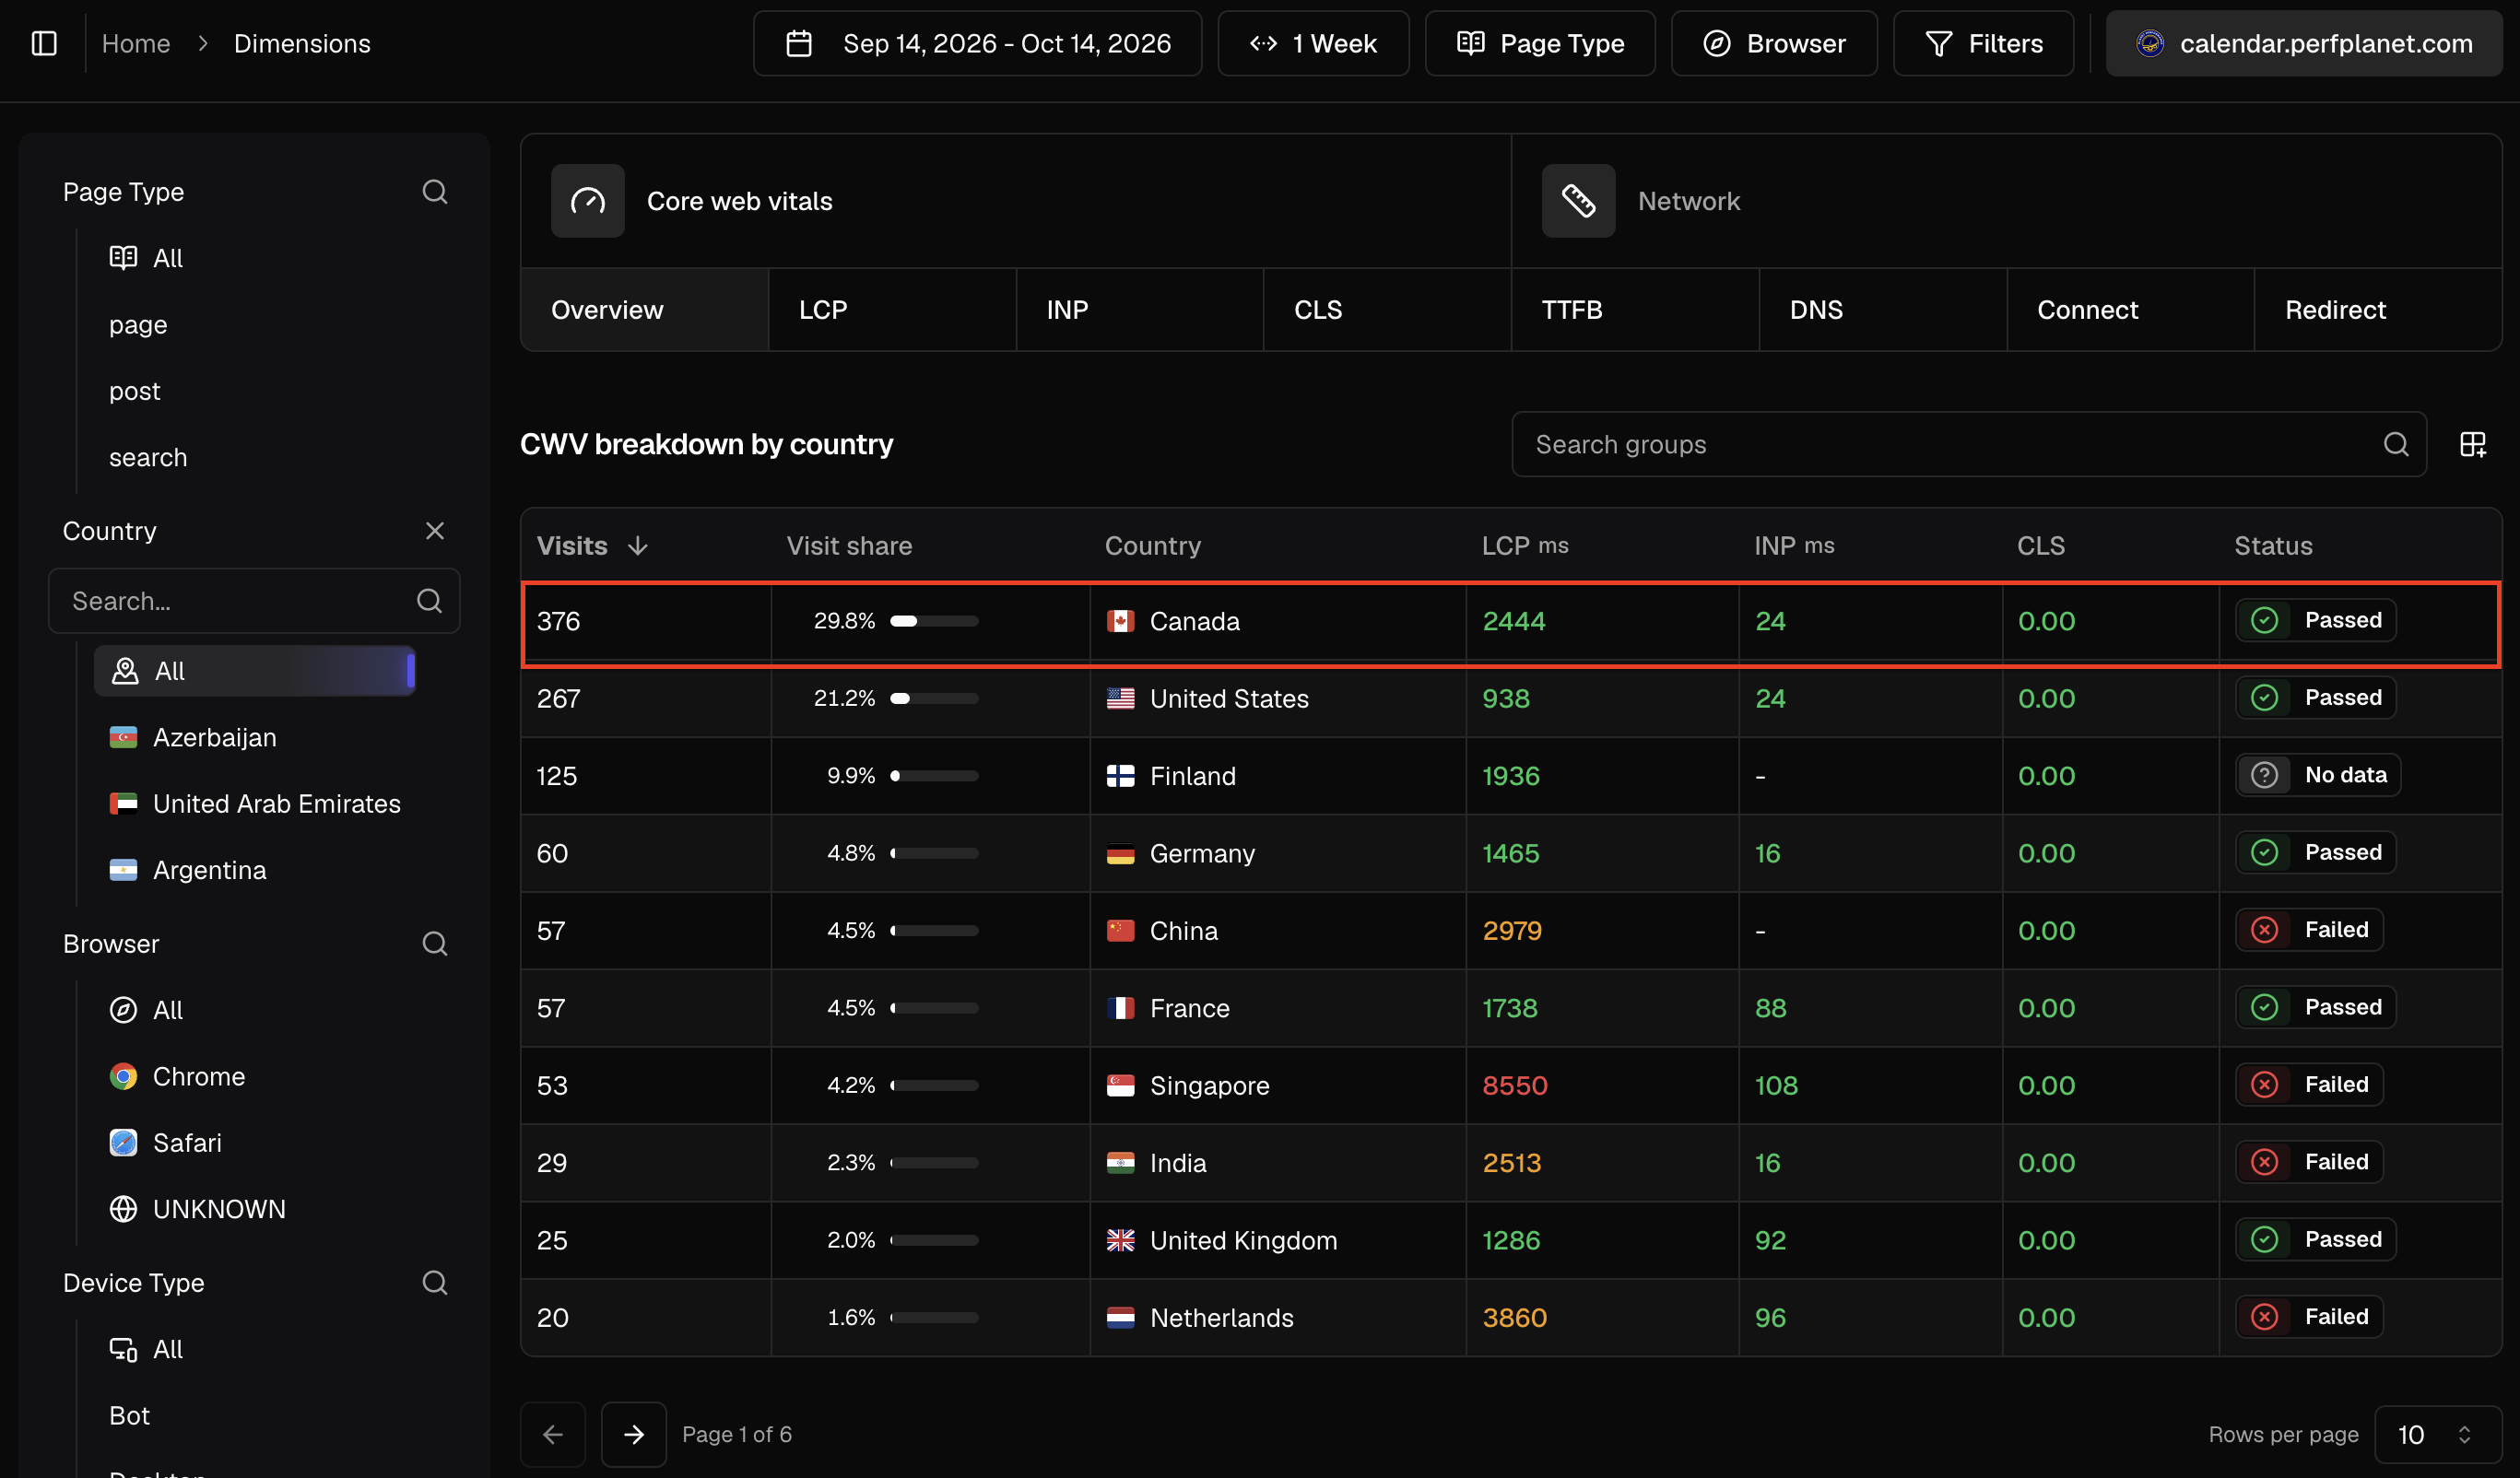Image resolution: width=2520 pixels, height=1478 pixels.
Task: Focus the Country search field
Action: (x=254, y=600)
